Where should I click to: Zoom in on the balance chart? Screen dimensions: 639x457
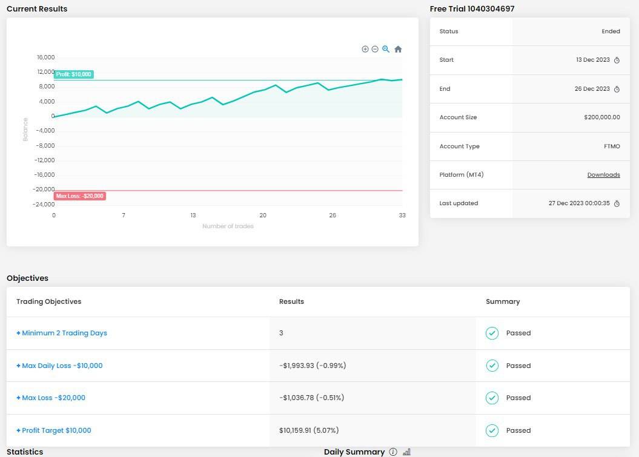pyautogui.click(x=365, y=49)
